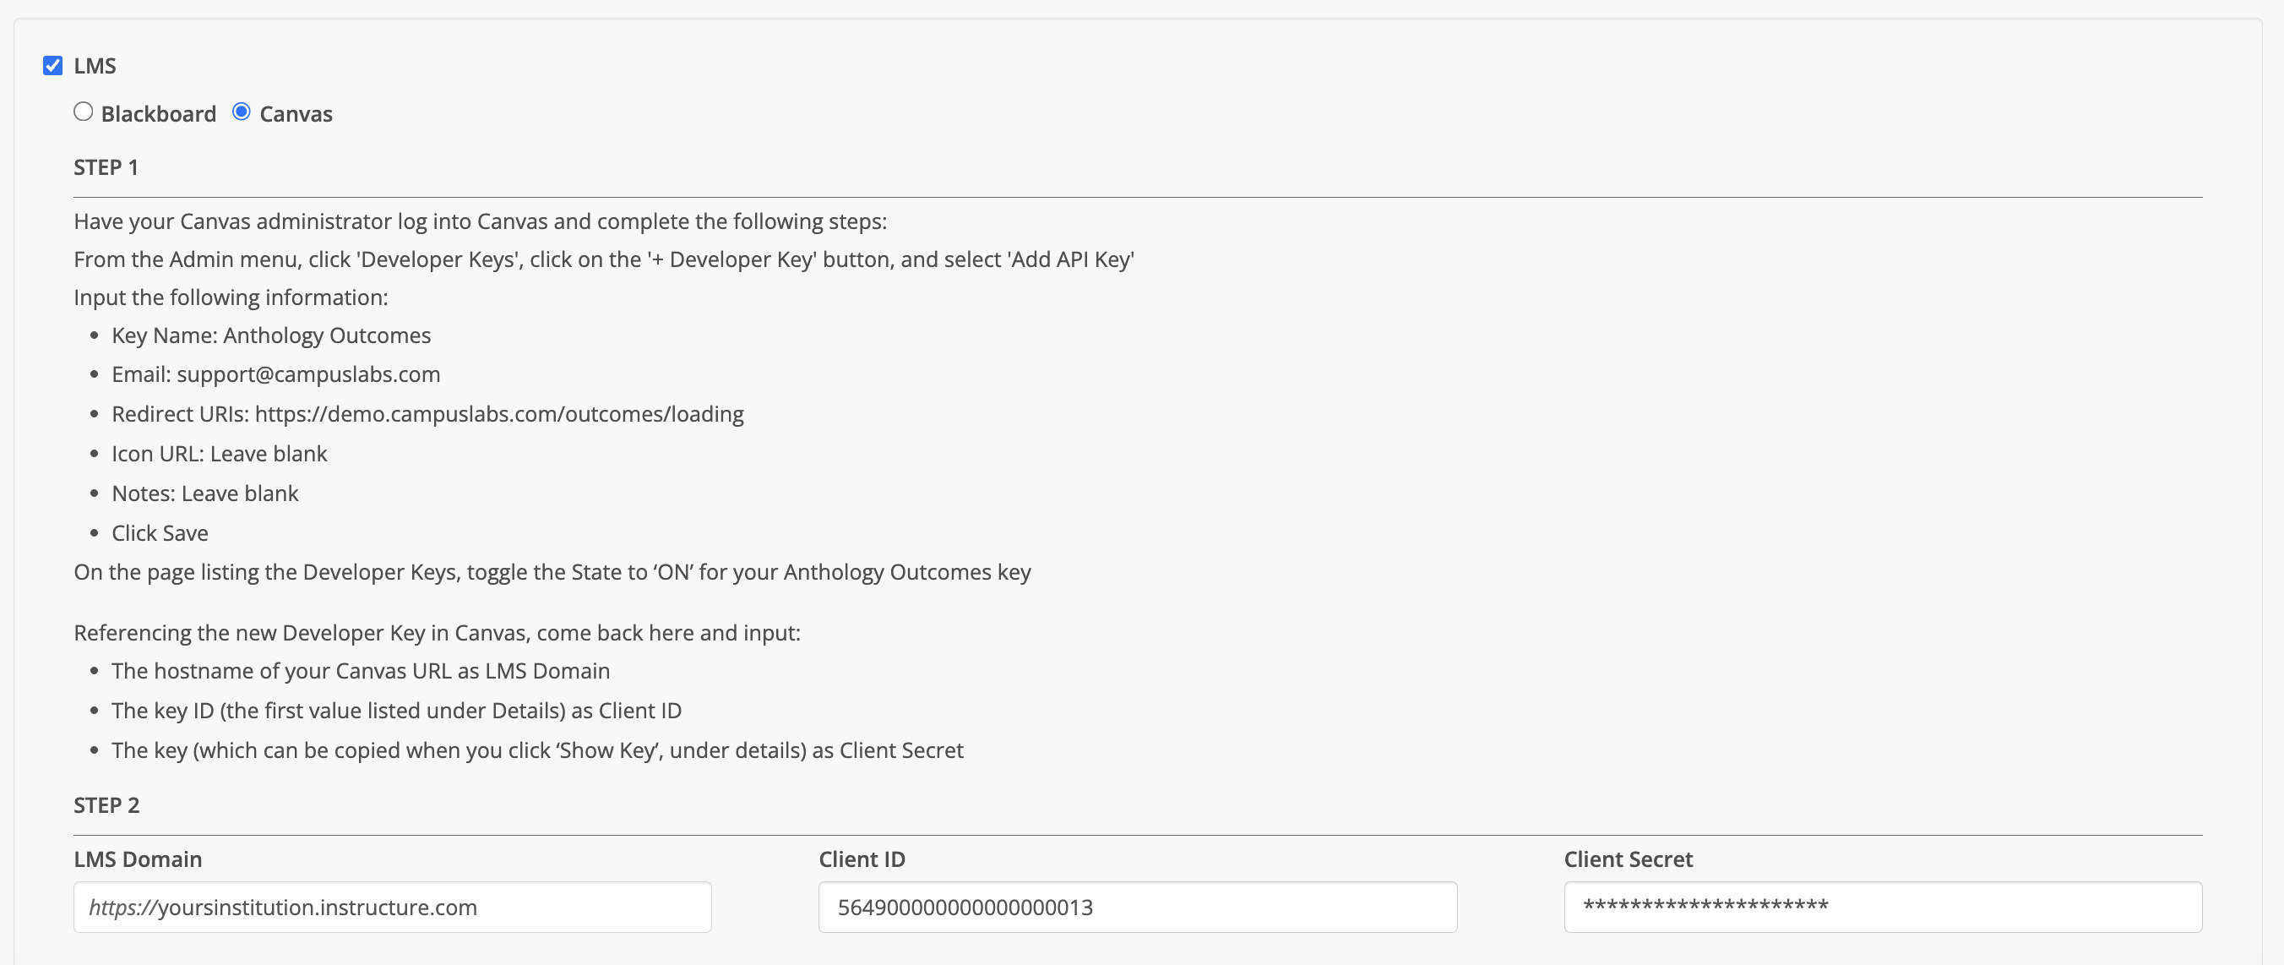Click the yoursinstitution.instructure.com placeholder text
The image size is (2284, 965).
pos(282,907)
